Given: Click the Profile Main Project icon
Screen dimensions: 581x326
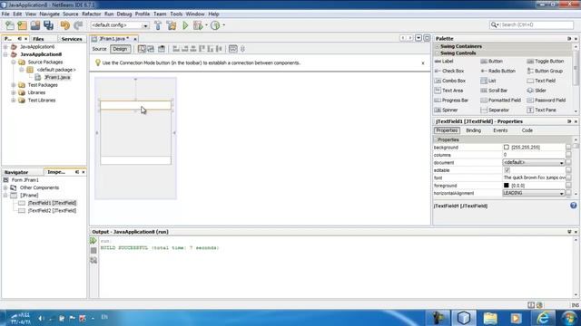Looking at the screenshot, I should point(215,25).
